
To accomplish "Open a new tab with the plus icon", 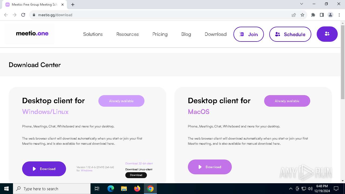I will 73,5.
